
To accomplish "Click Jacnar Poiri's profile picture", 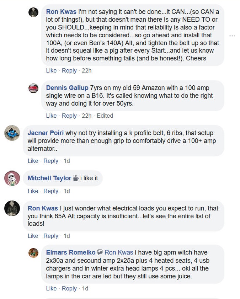I will pos(12,133).
